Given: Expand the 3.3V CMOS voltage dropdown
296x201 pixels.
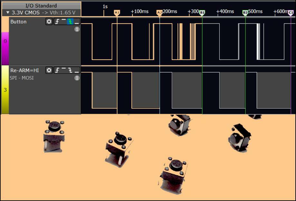Looking at the screenshot, I should (8, 13).
